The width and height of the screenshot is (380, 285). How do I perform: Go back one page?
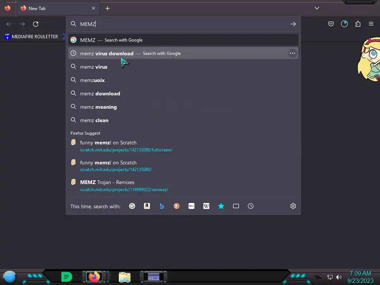tap(9, 24)
